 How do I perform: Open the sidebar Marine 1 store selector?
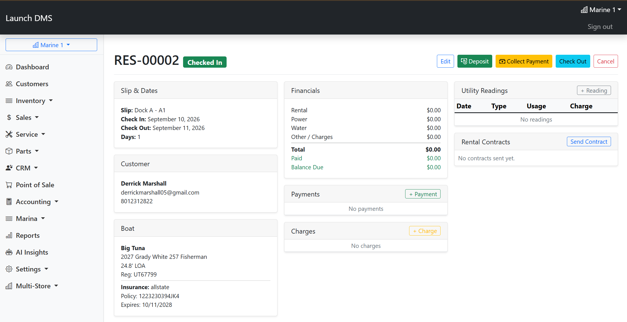pos(51,45)
